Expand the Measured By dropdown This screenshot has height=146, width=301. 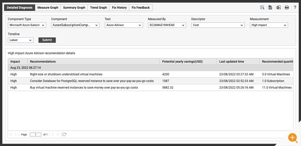(x=167, y=25)
